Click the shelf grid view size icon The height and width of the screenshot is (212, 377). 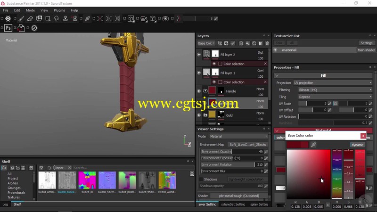click(192, 174)
